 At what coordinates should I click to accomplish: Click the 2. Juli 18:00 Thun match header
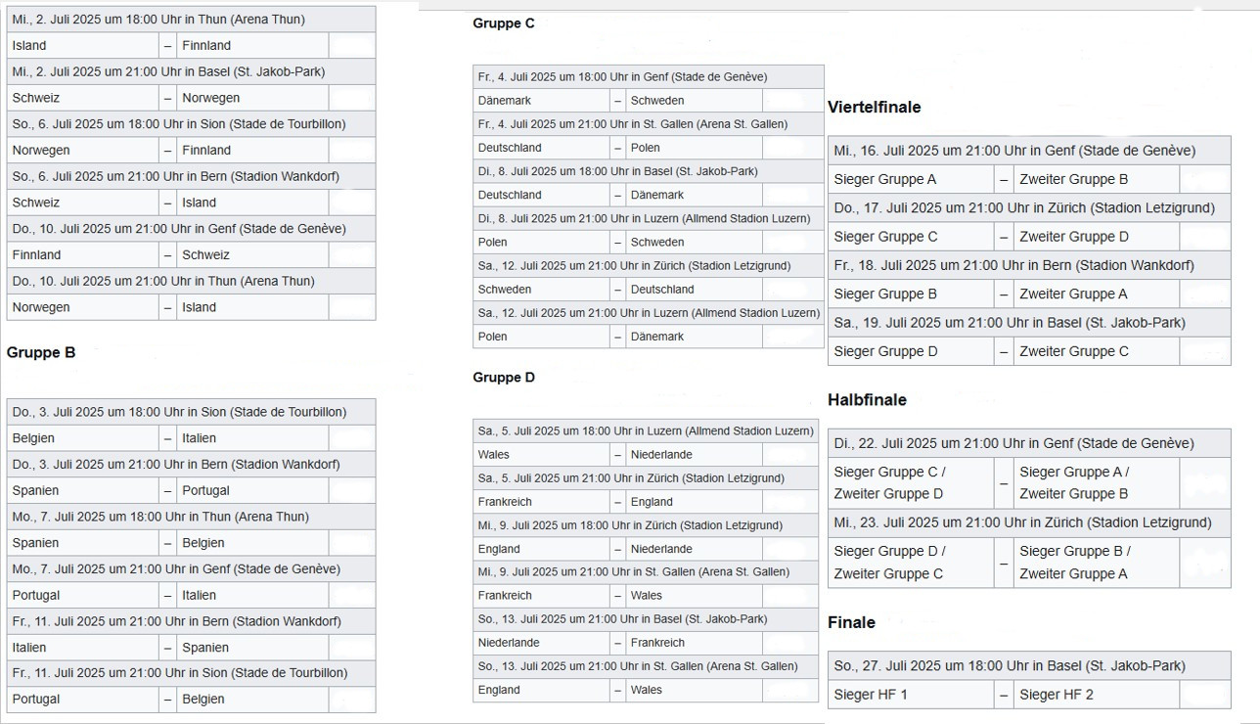coord(158,20)
